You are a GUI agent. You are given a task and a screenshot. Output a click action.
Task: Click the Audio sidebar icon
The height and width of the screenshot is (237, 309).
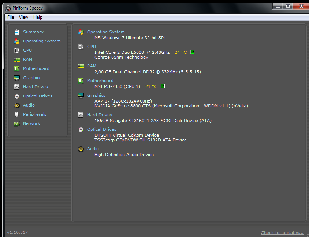pos(17,105)
